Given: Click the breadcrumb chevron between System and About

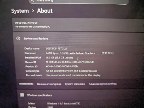Looking at the screenshot, I should (33, 11).
